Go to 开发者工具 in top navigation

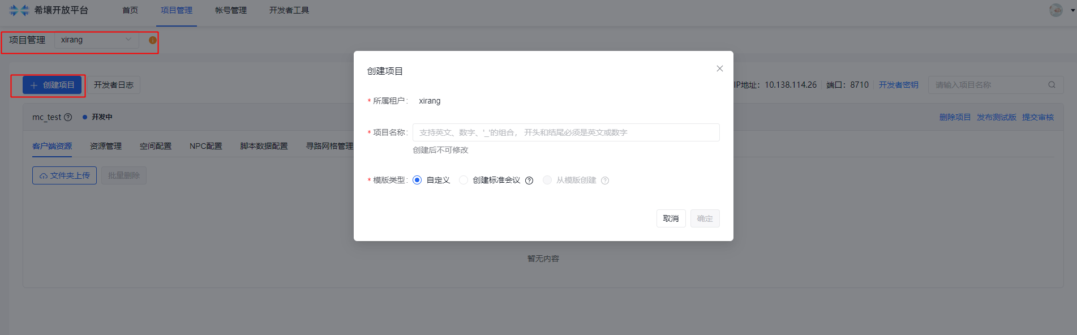[x=289, y=10]
